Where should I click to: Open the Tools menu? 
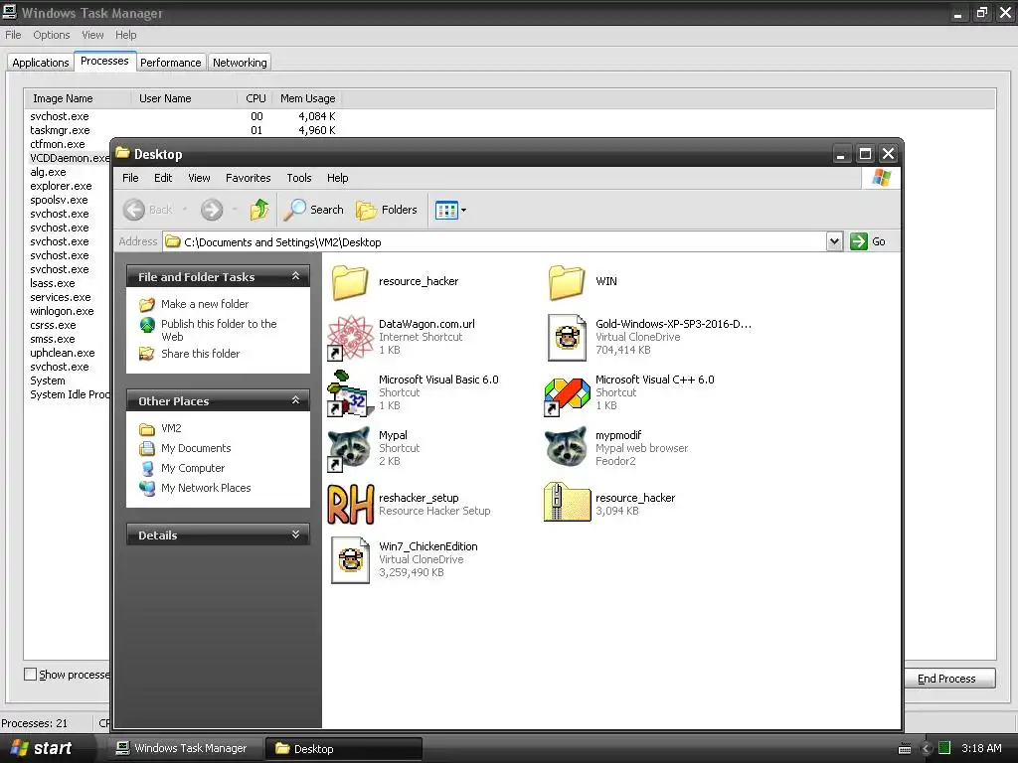[x=299, y=178]
